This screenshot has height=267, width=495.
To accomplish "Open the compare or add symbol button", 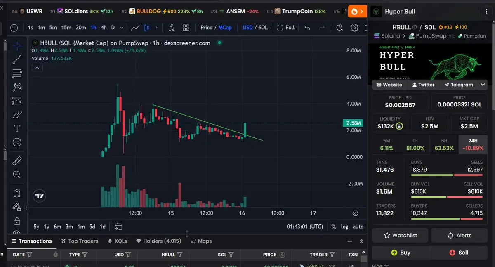I will [x=14, y=28].
